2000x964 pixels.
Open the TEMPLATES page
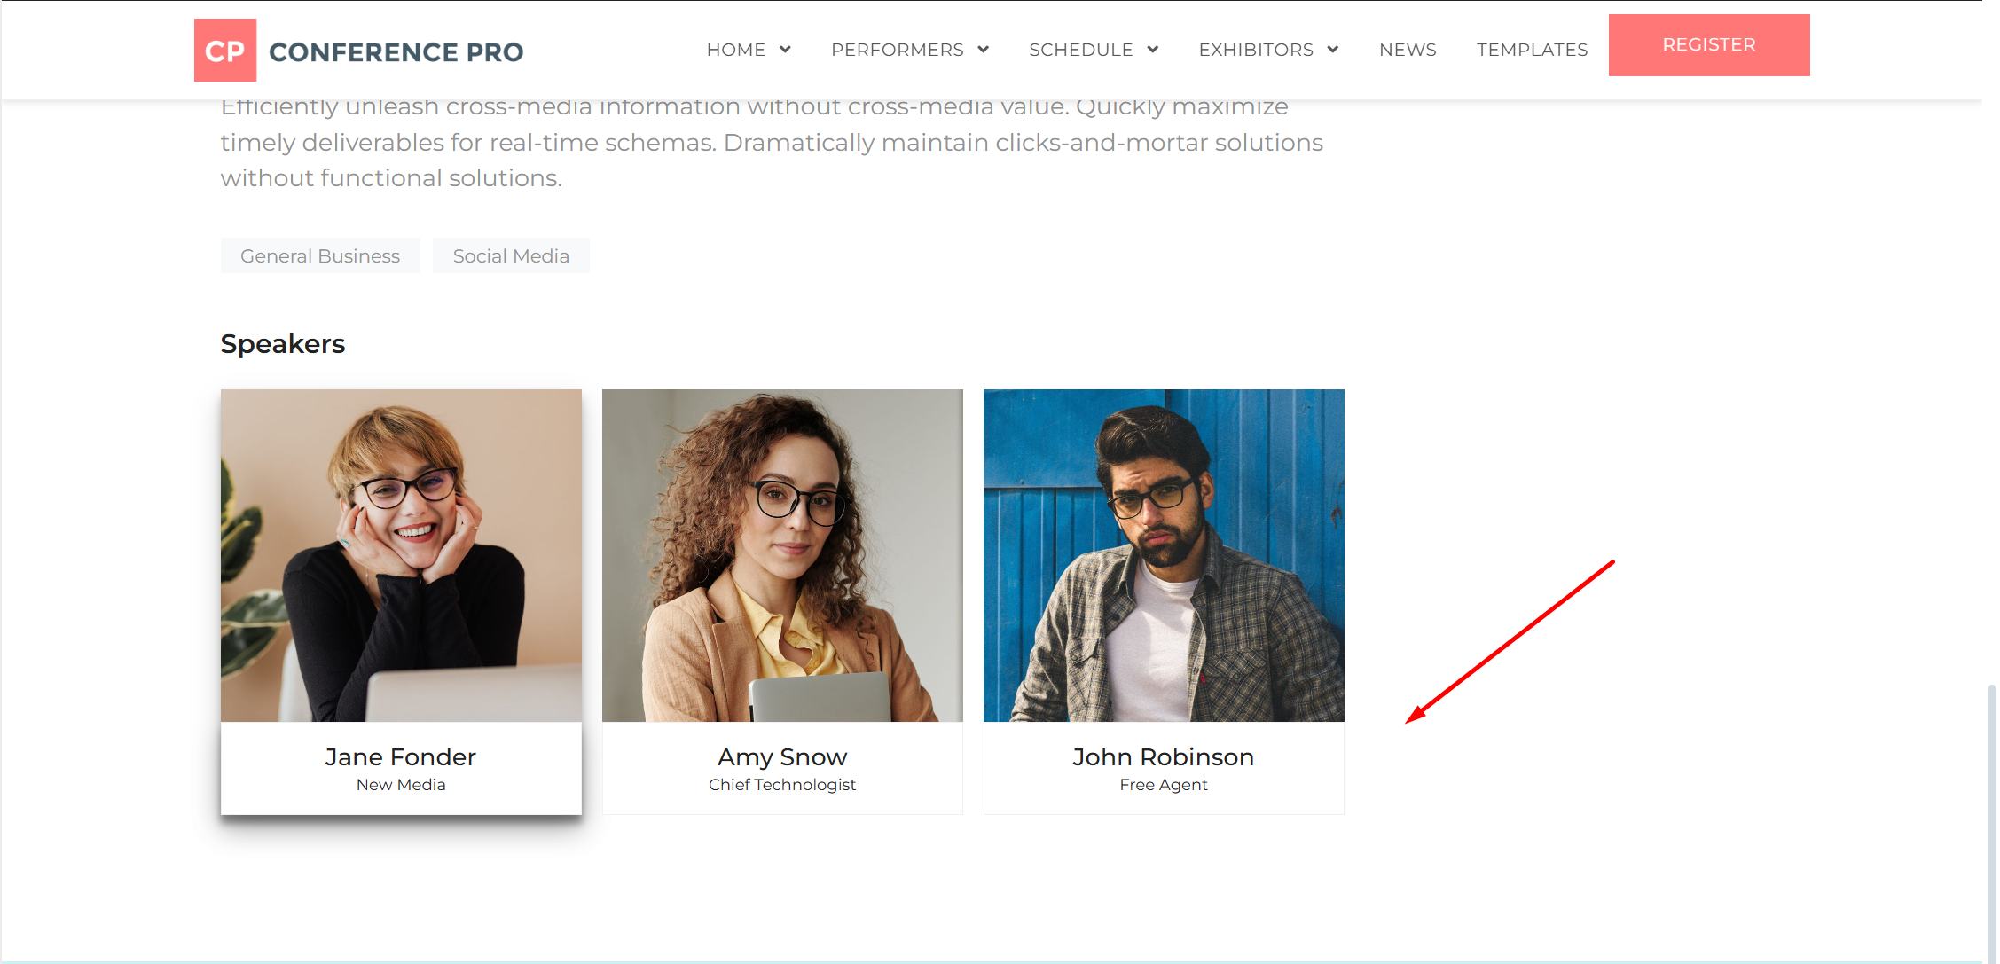point(1532,50)
